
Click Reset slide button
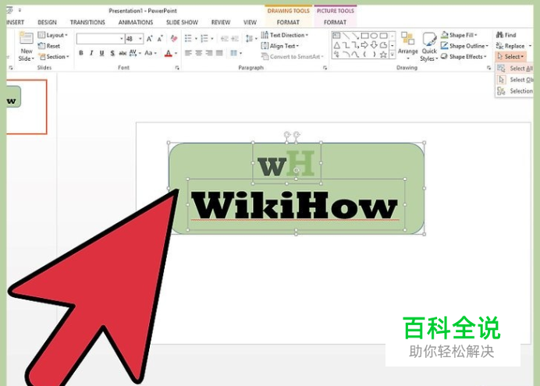[49, 46]
